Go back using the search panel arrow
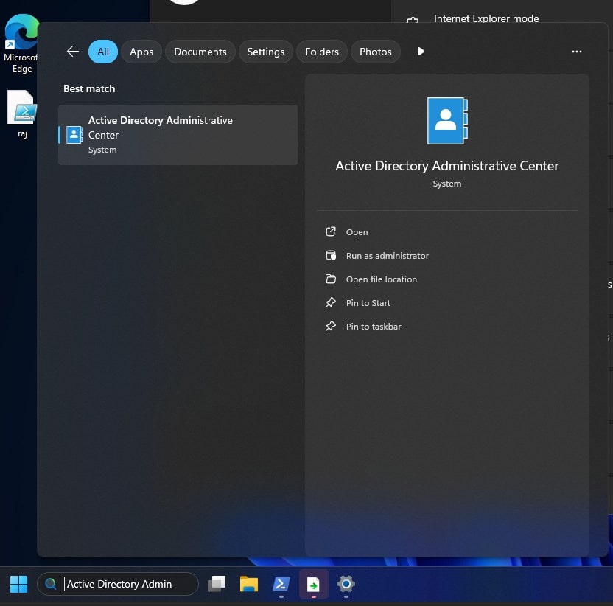 click(x=72, y=52)
